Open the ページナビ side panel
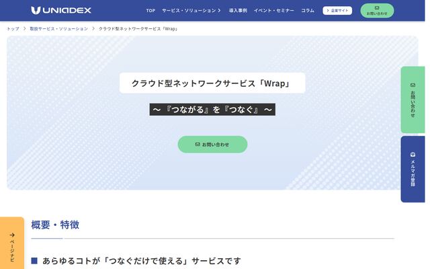This screenshot has width=430, height=269. pyautogui.click(x=12, y=243)
